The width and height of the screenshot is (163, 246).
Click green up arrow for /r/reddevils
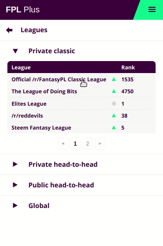[114, 116]
